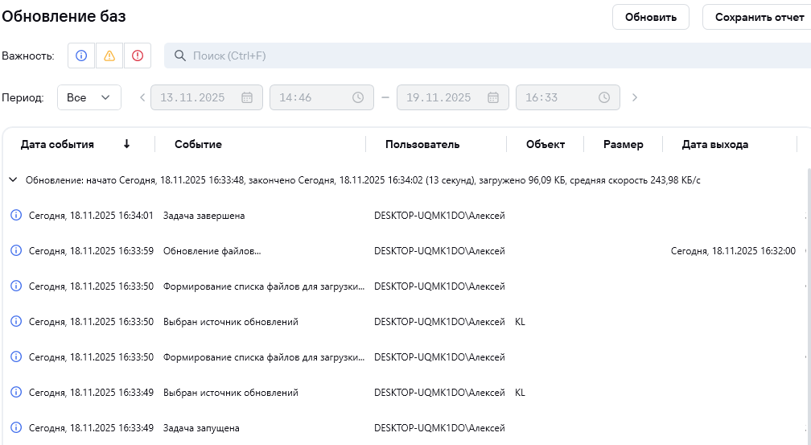Select the Задача завершена event text
811x445 pixels.
pos(204,216)
